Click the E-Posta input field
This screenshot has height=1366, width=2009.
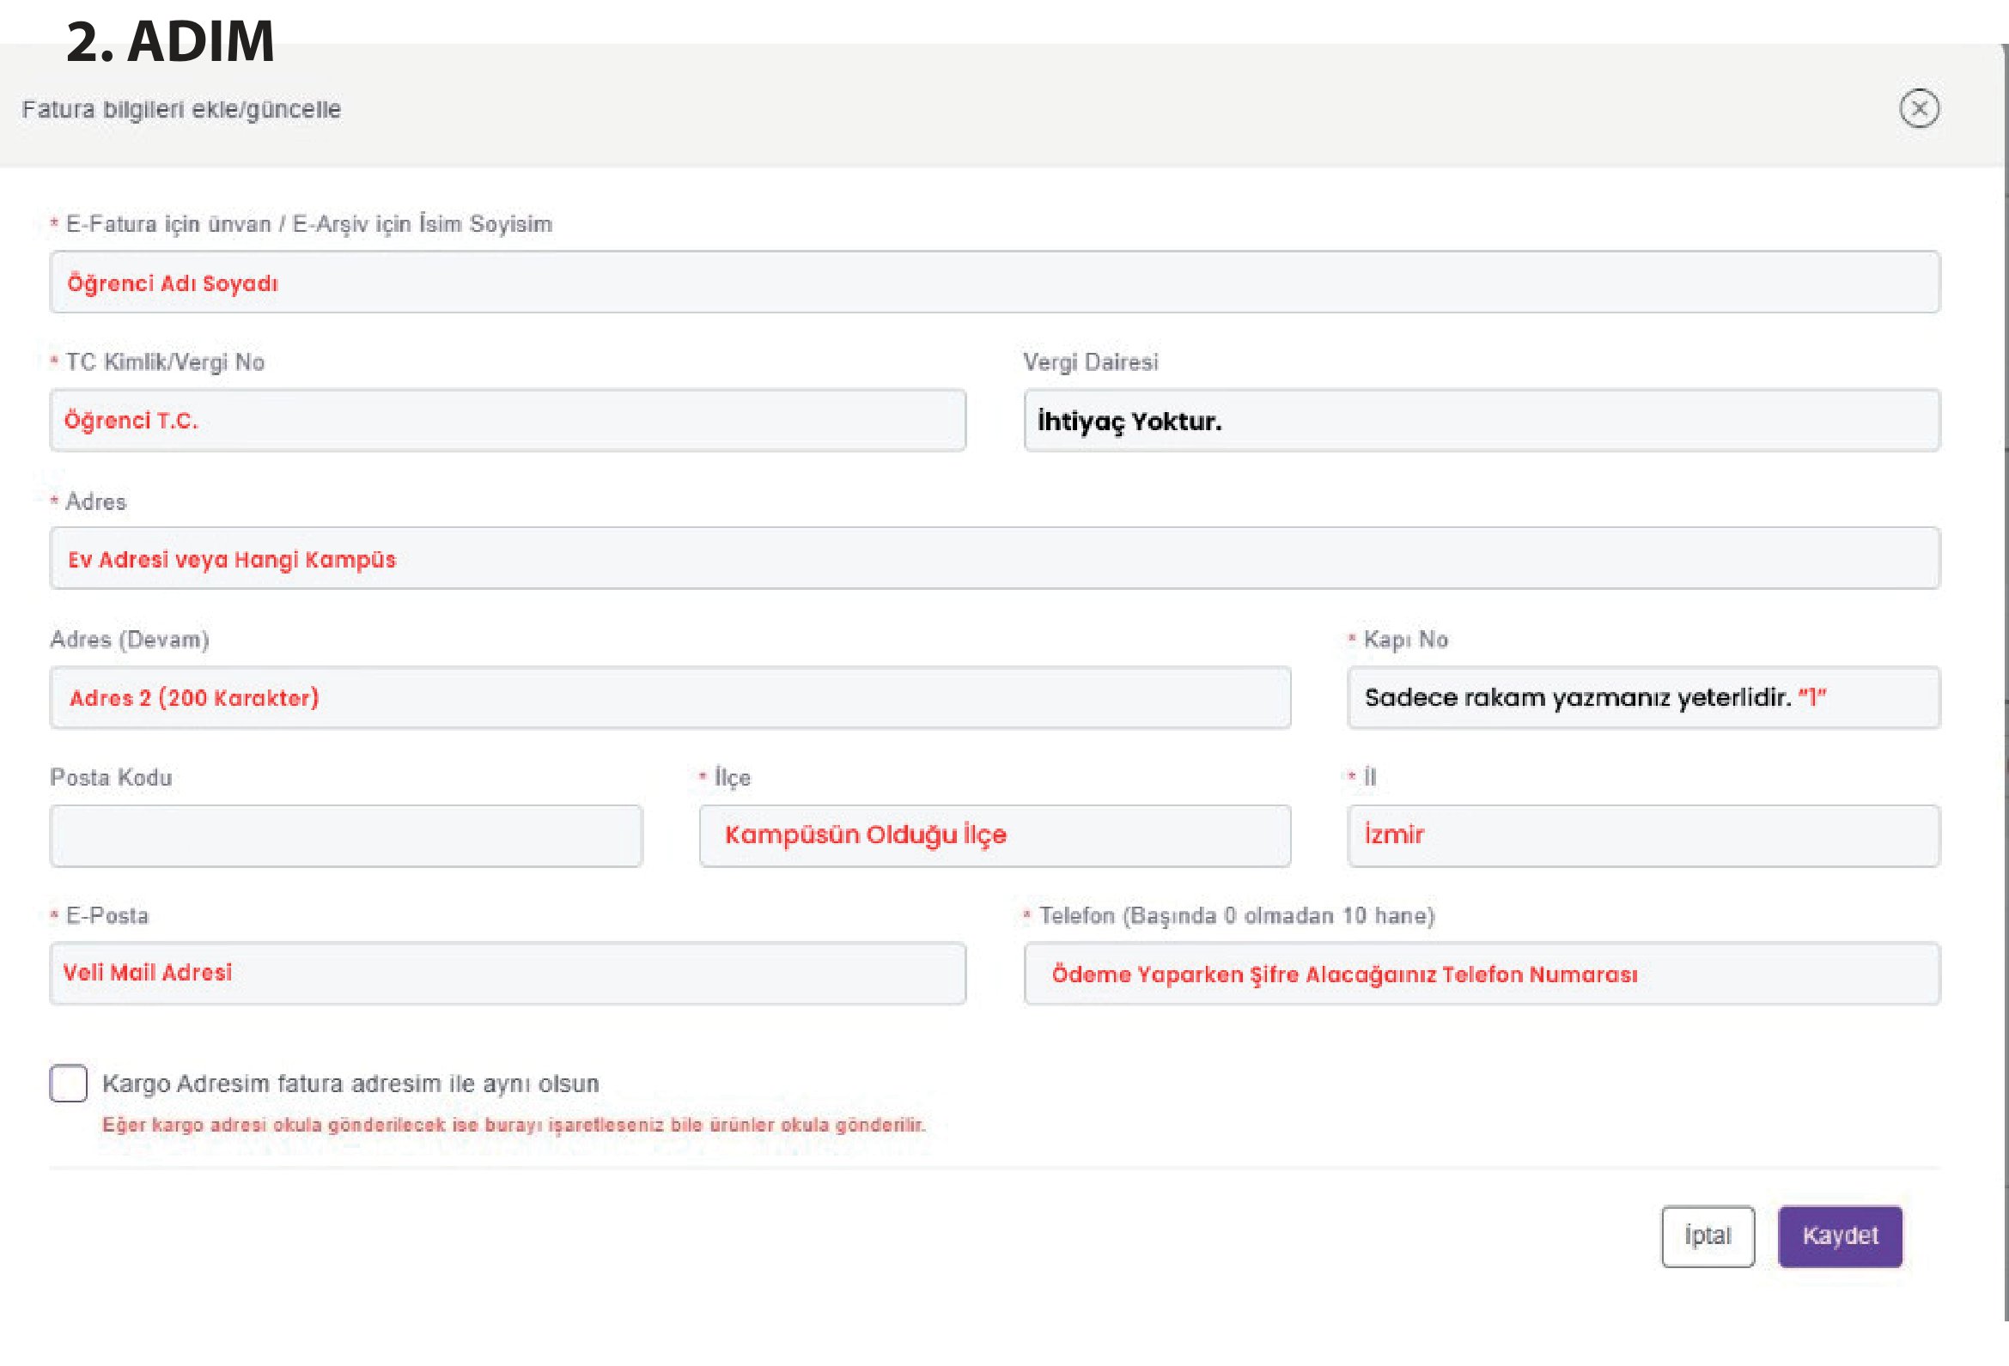pyautogui.click(x=508, y=973)
